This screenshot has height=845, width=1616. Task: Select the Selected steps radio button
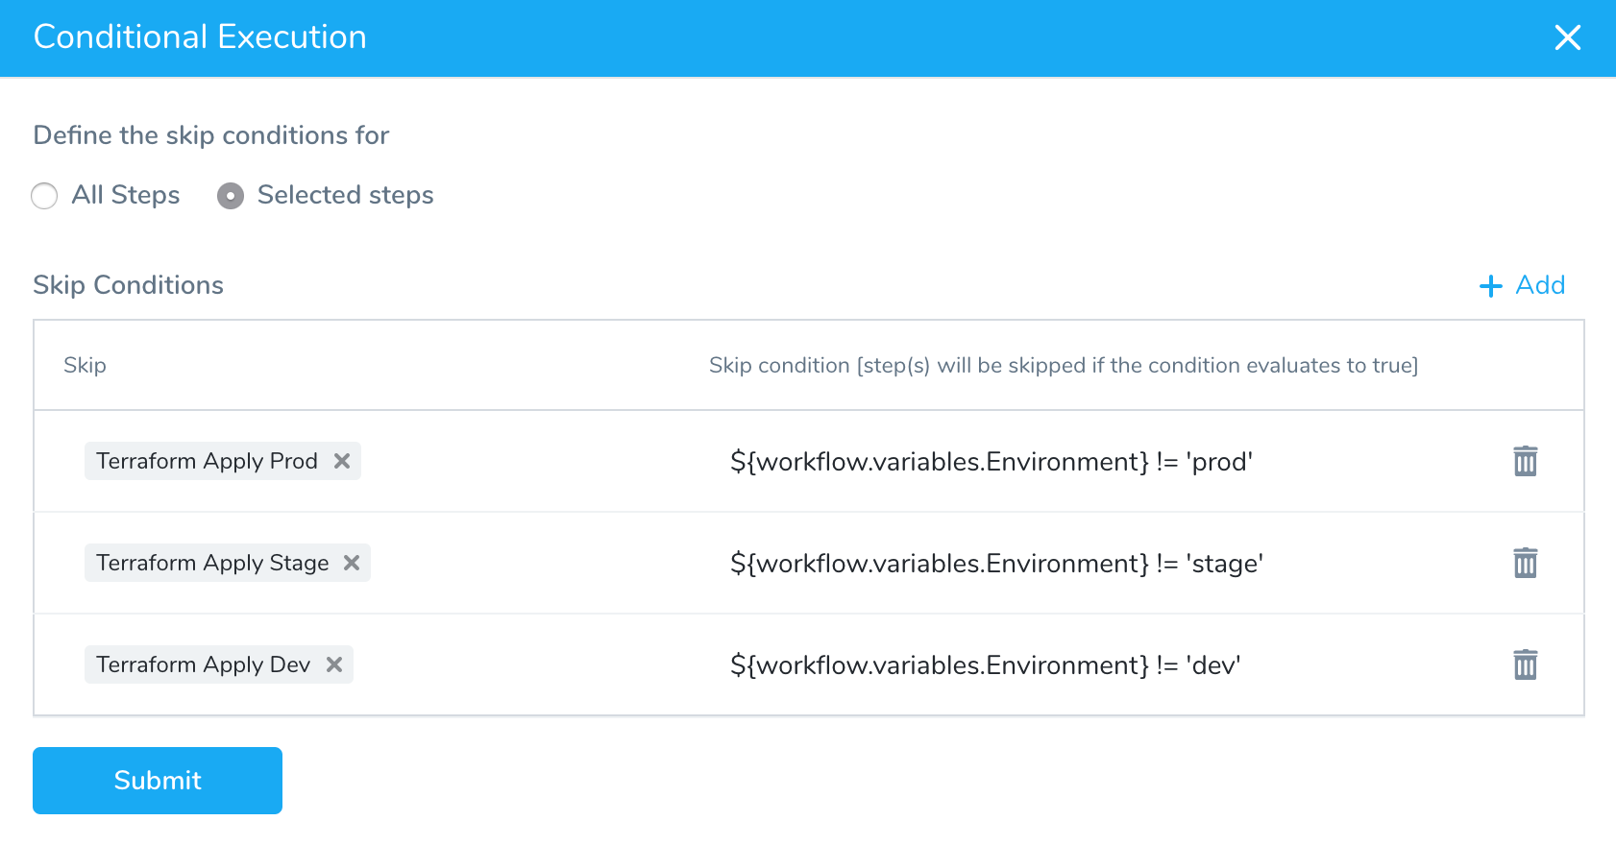231,196
